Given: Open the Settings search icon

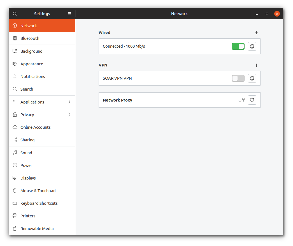Looking at the screenshot, I should click(x=15, y=14).
